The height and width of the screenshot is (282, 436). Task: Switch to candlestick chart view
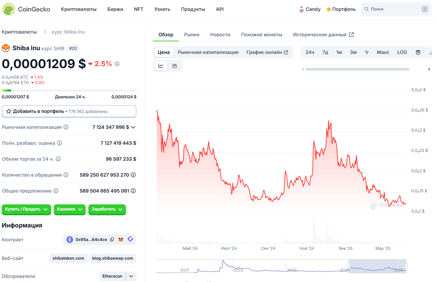(175, 66)
